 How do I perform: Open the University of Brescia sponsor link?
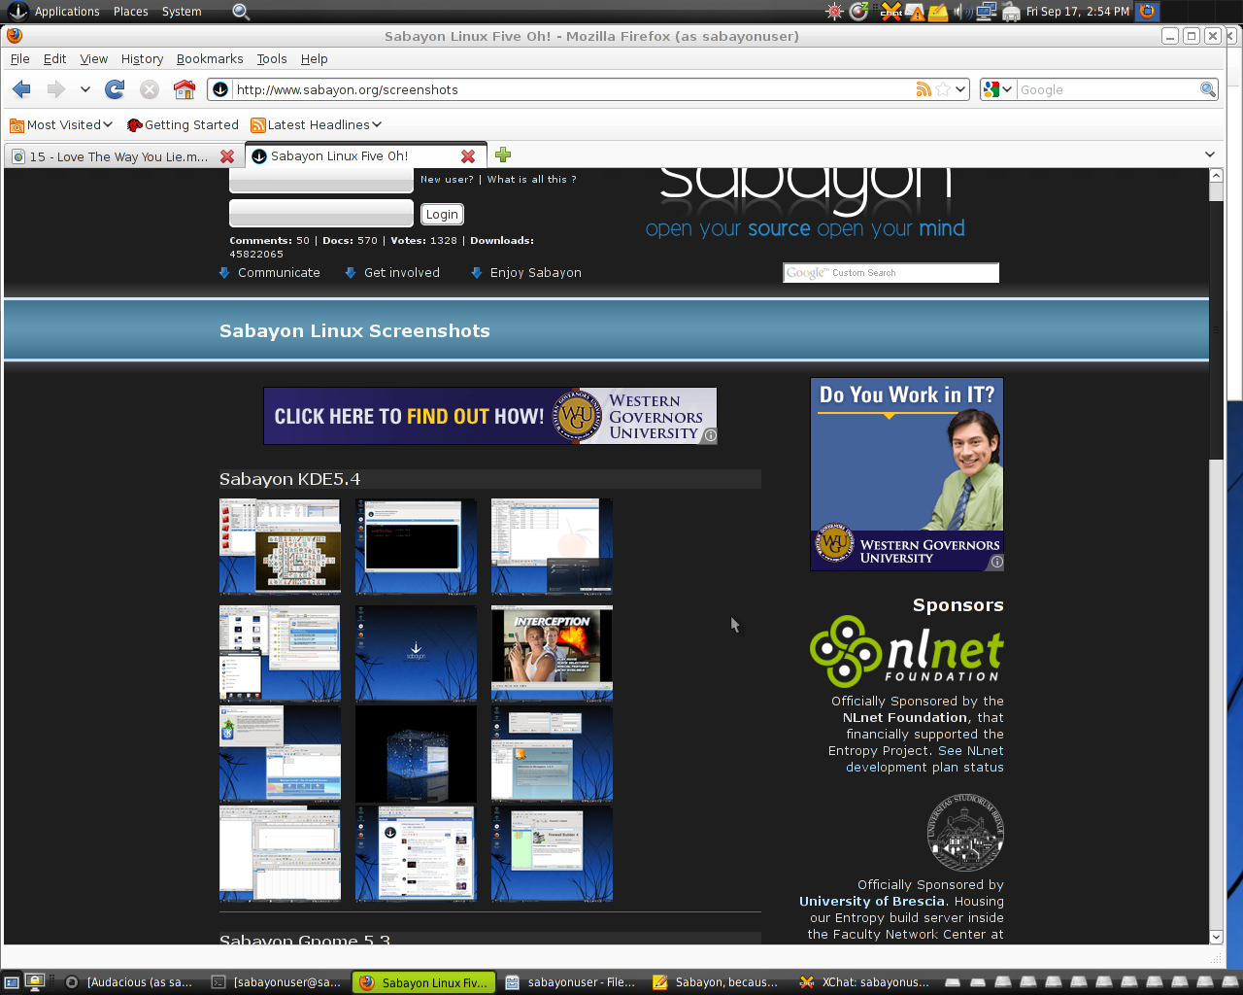(871, 902)
